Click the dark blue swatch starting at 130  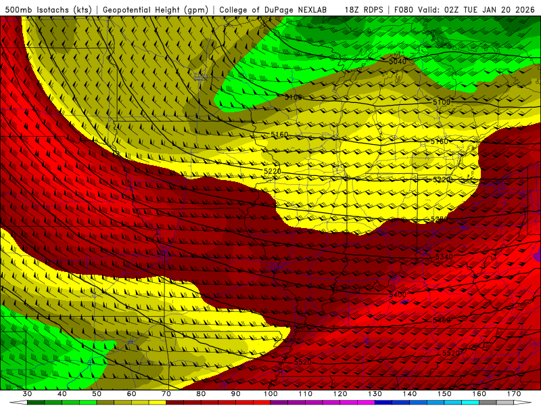383,403
